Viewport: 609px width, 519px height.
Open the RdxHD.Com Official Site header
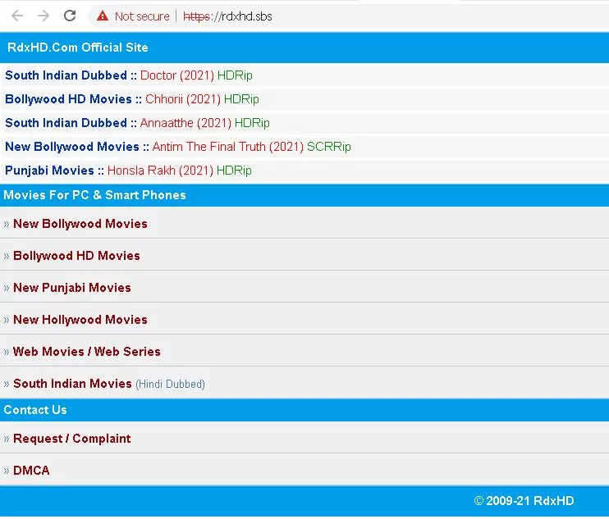coord(78,48)
